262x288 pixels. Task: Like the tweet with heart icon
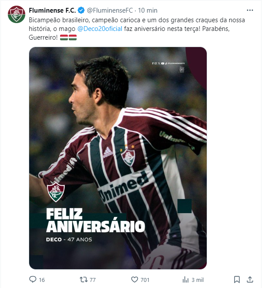(x=134, y=280)
